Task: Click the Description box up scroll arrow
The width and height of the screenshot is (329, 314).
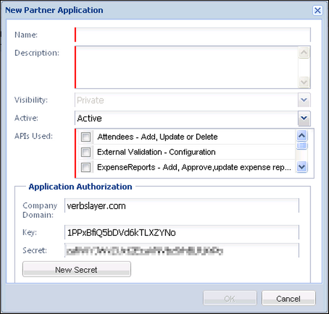Action: pos(304,52)
